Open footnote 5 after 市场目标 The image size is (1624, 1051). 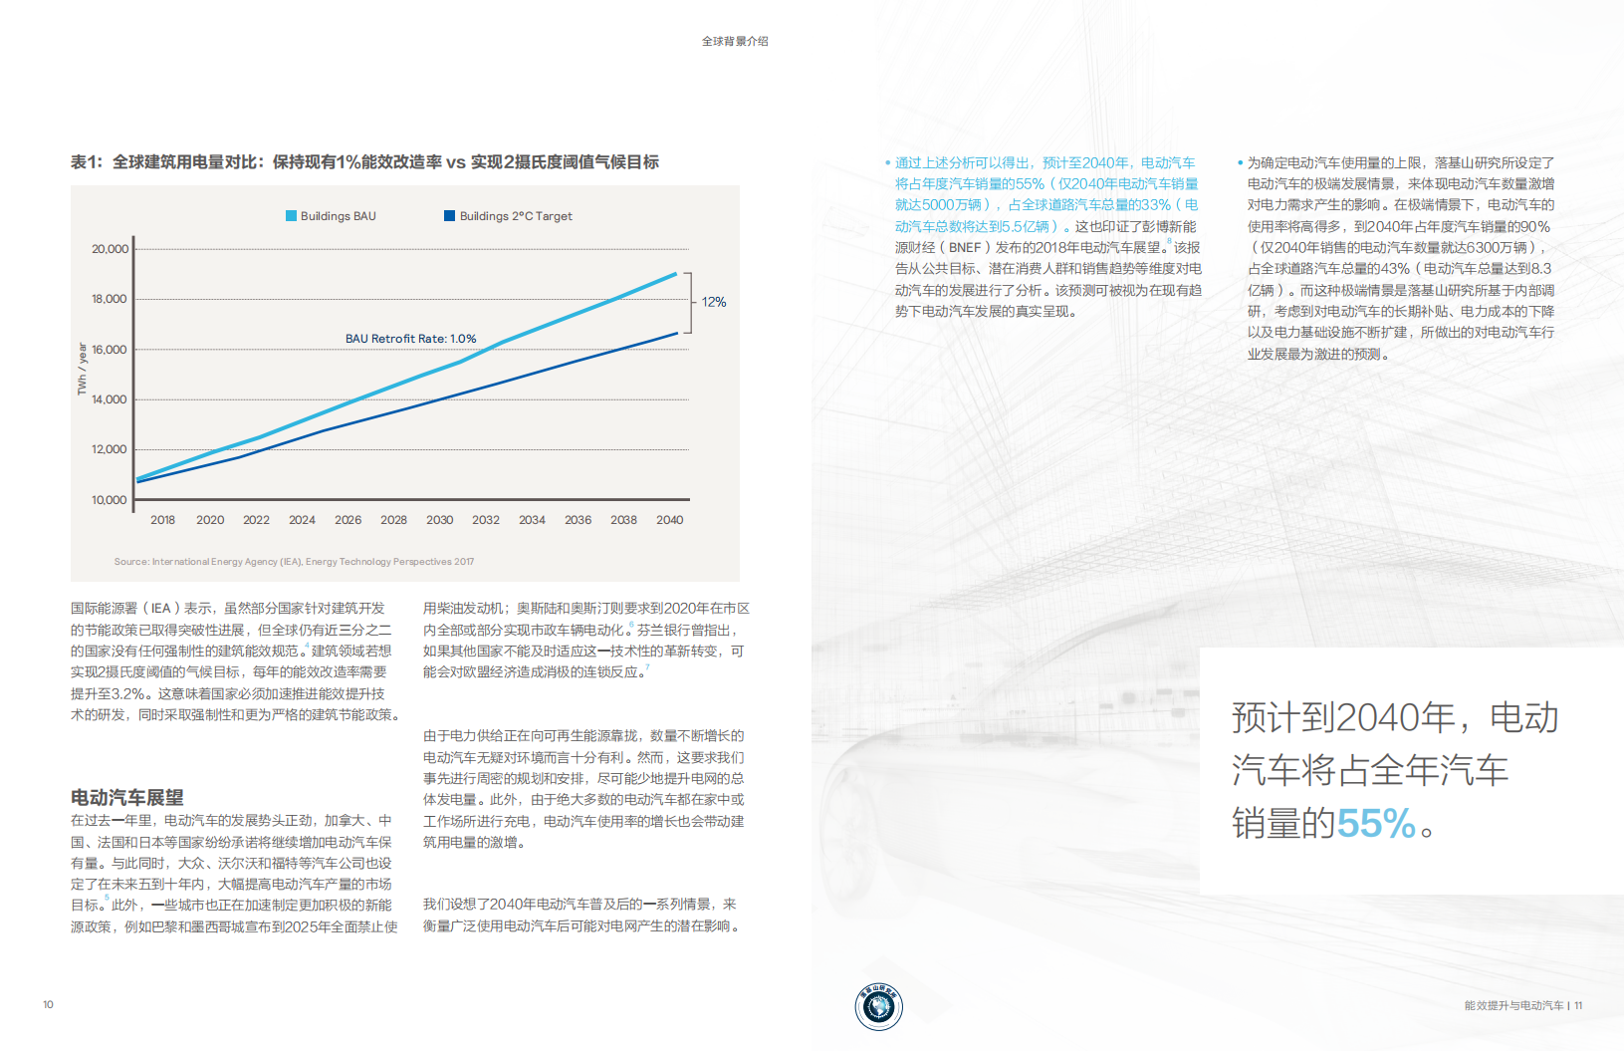point(106,895)
